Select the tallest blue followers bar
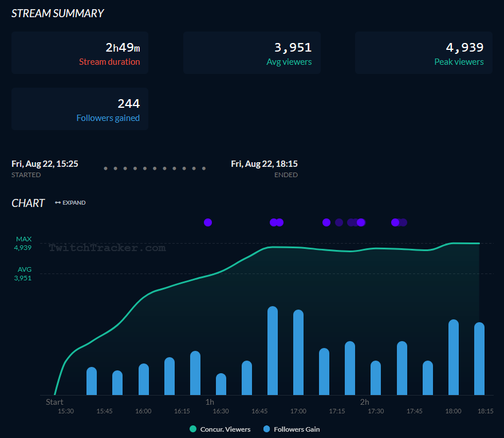The width and height of the screenshot is (504, 438). (273, 350)
